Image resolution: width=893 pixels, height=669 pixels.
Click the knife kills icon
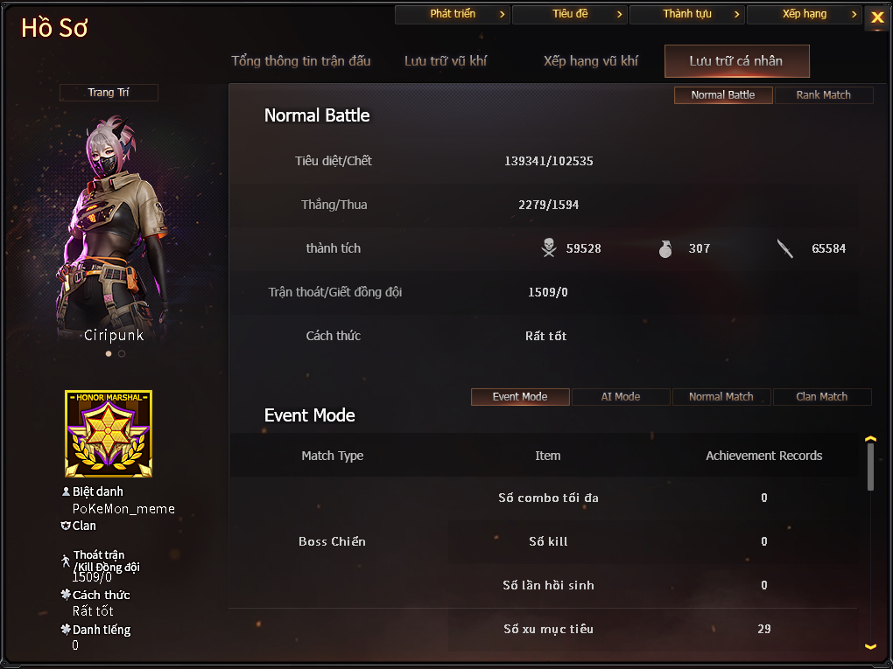click(785, 248)
